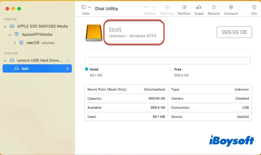Click the Erase disk icon
261x155 pixels.
199,7
